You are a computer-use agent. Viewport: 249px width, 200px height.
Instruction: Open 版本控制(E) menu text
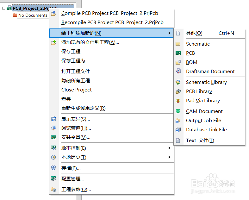(73, 148)
